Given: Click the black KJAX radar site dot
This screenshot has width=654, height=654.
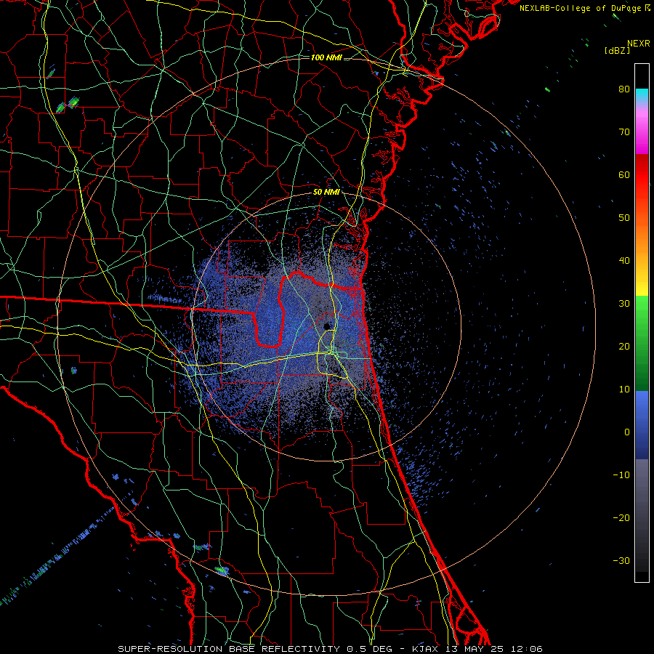Looking at the screenshot, I should pyautogui.click(x=328, y=326).
